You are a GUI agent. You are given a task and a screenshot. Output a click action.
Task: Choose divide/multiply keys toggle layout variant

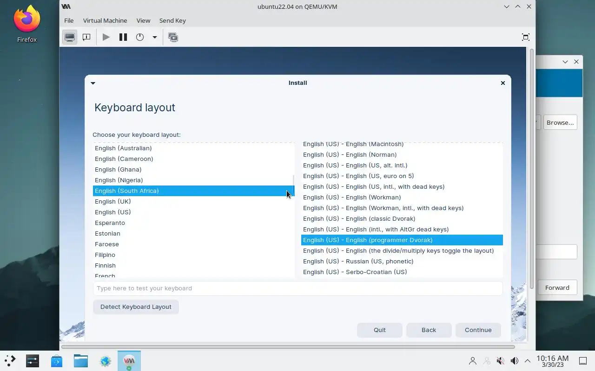pyautogui.click(x=402, y=250)
